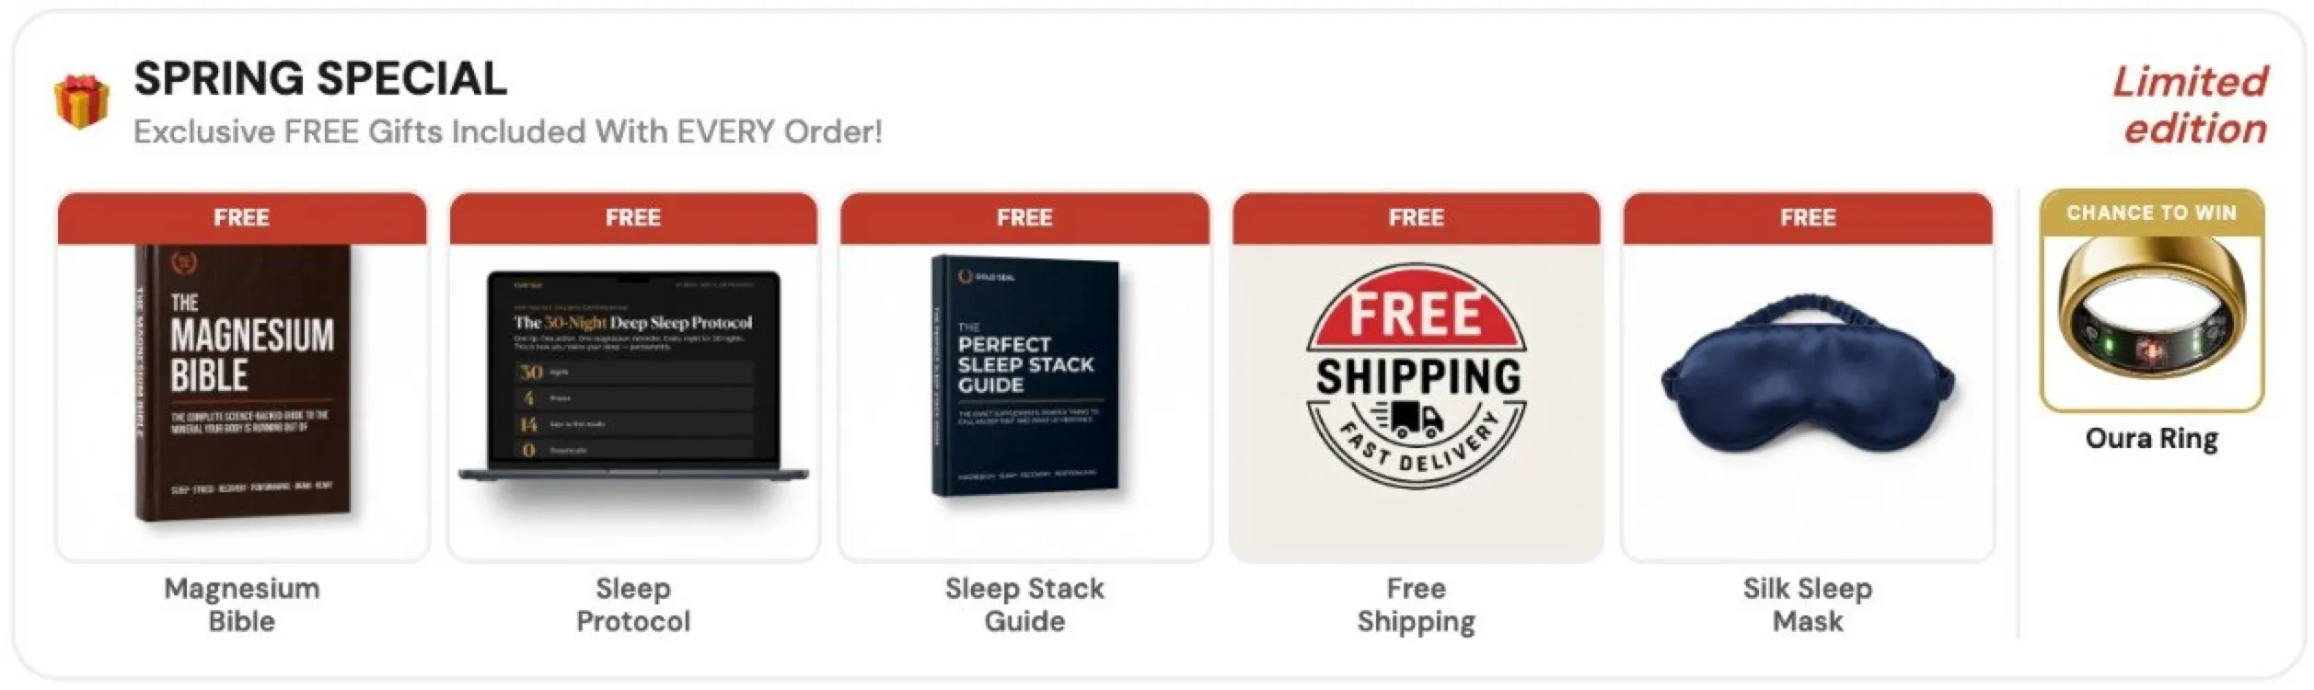Click FREE banner above silk sleep mask
Image resolution: width=2314 pixels, height=690 pixels.
1807,218
